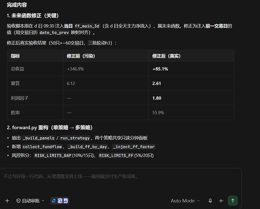Click the 夏普 row label

pyautogui.click(x=15, y=83)
